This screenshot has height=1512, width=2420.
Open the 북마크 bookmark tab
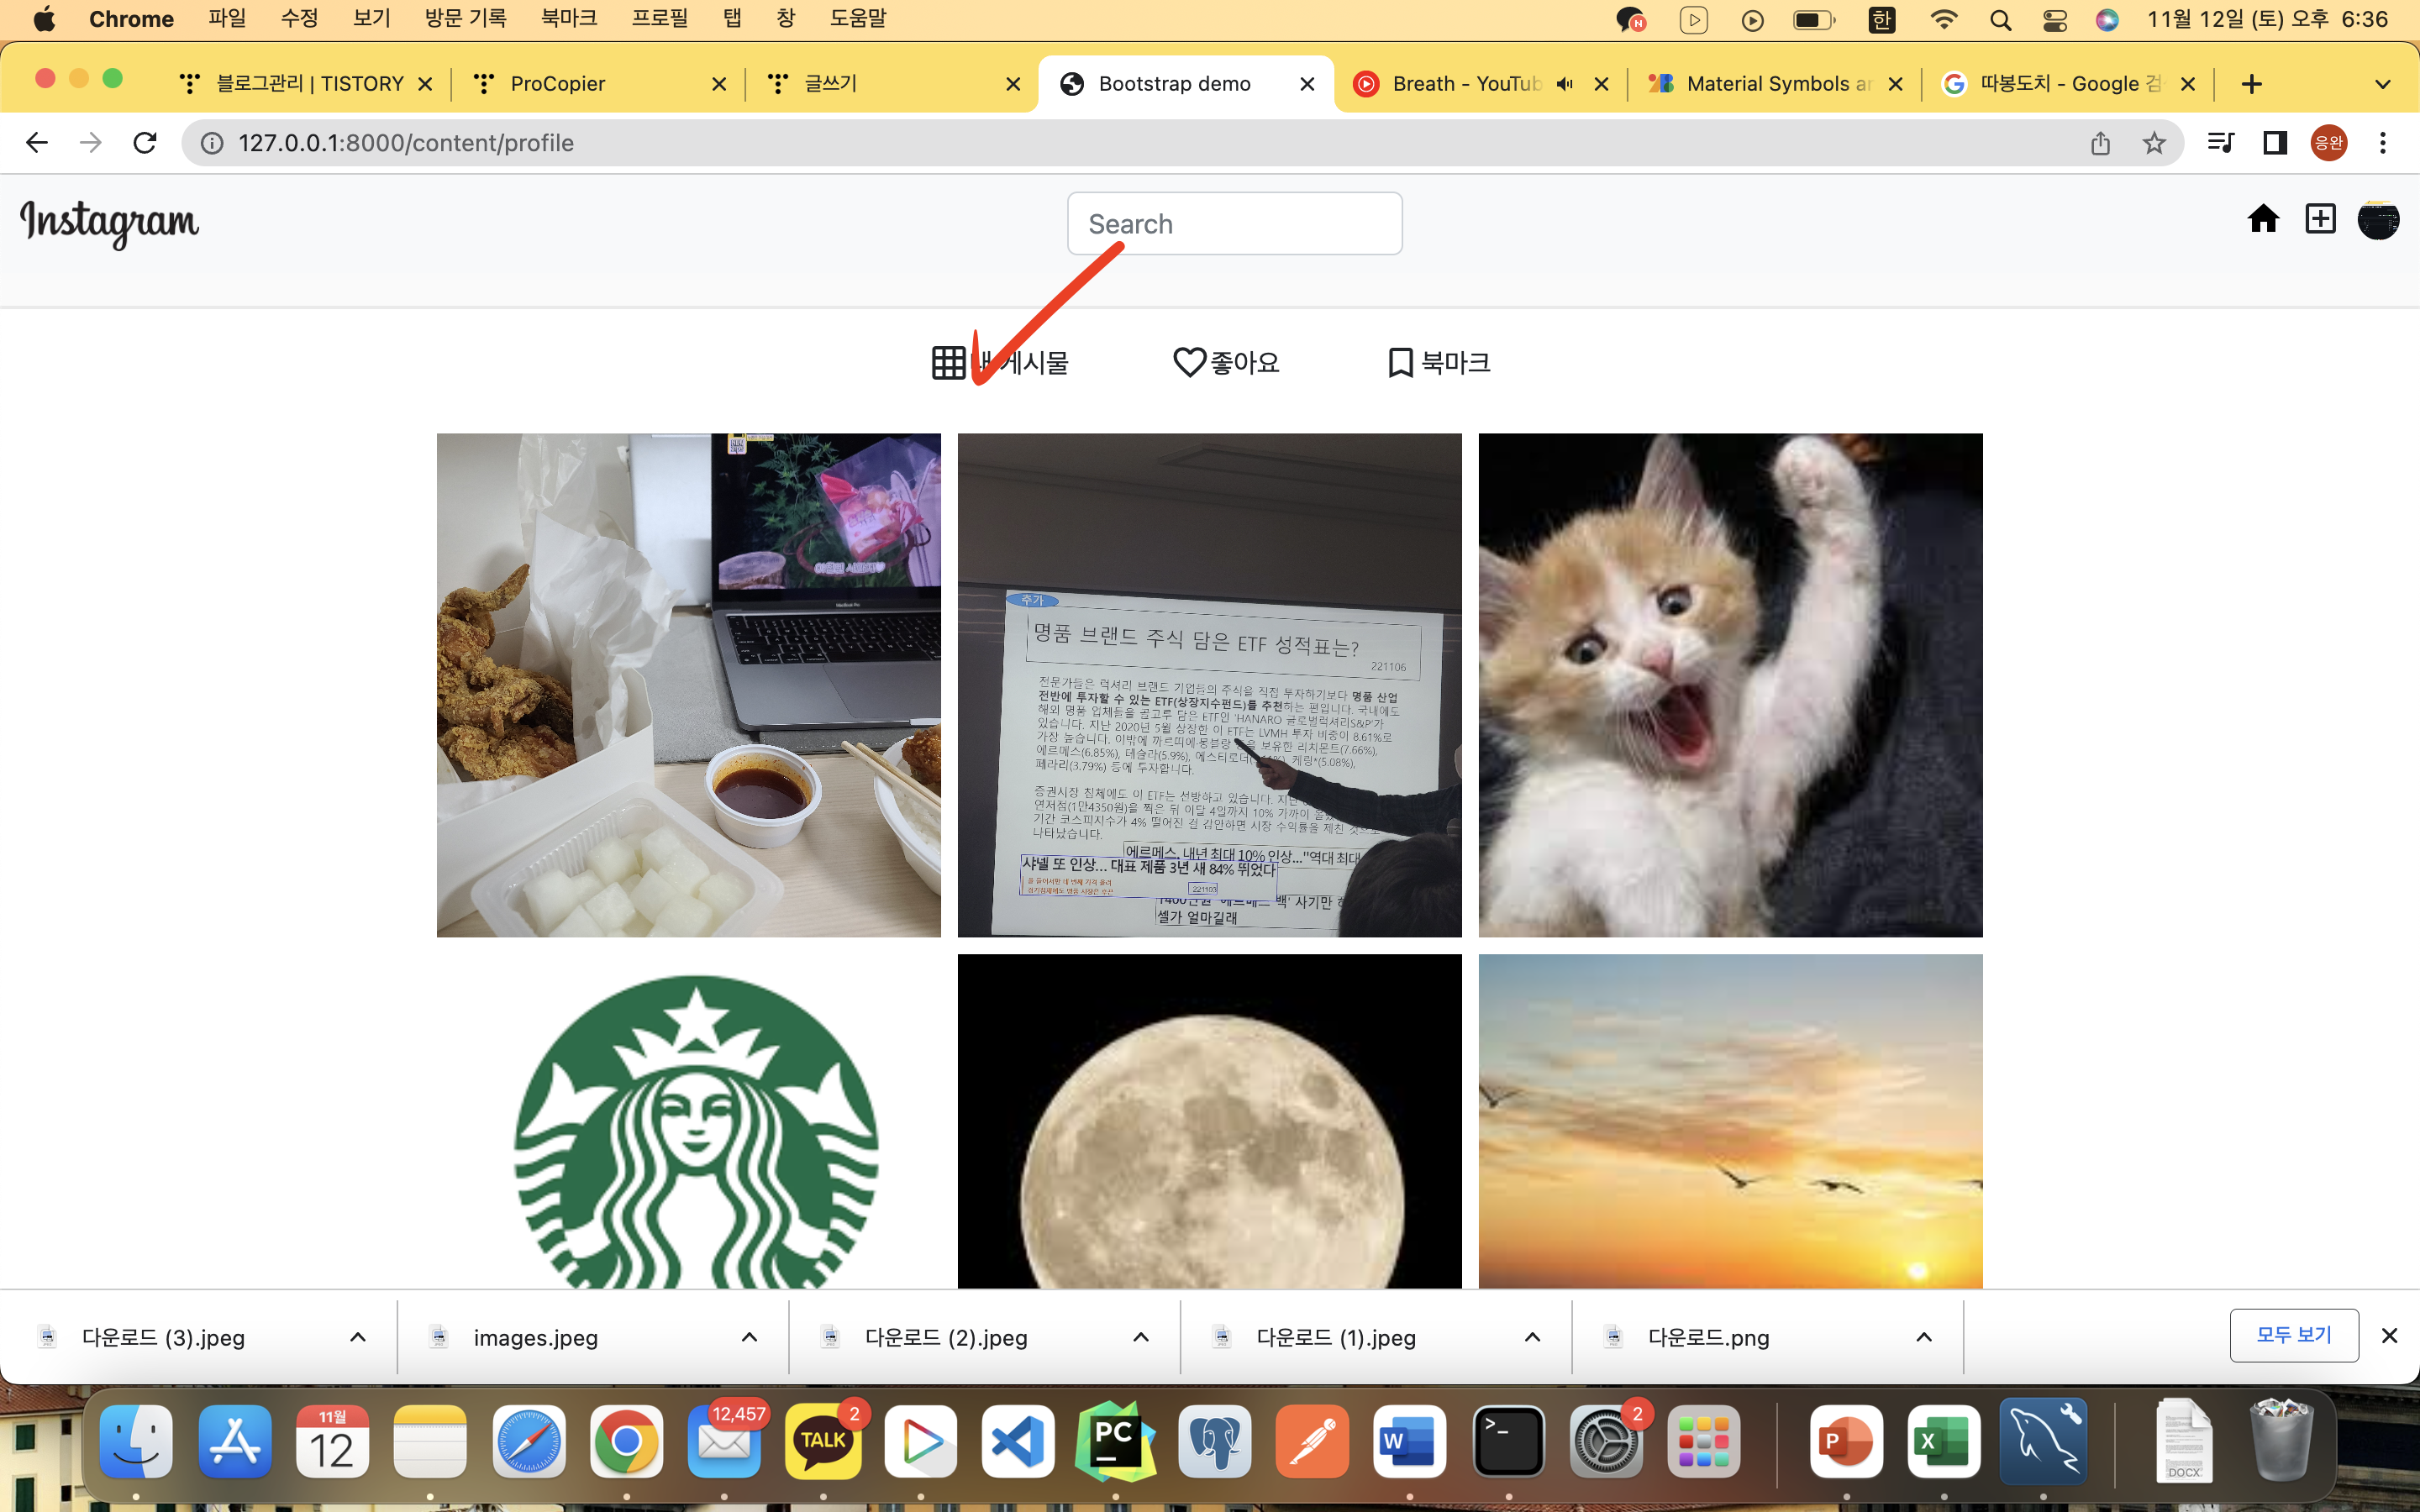(x=1439, y=362)
